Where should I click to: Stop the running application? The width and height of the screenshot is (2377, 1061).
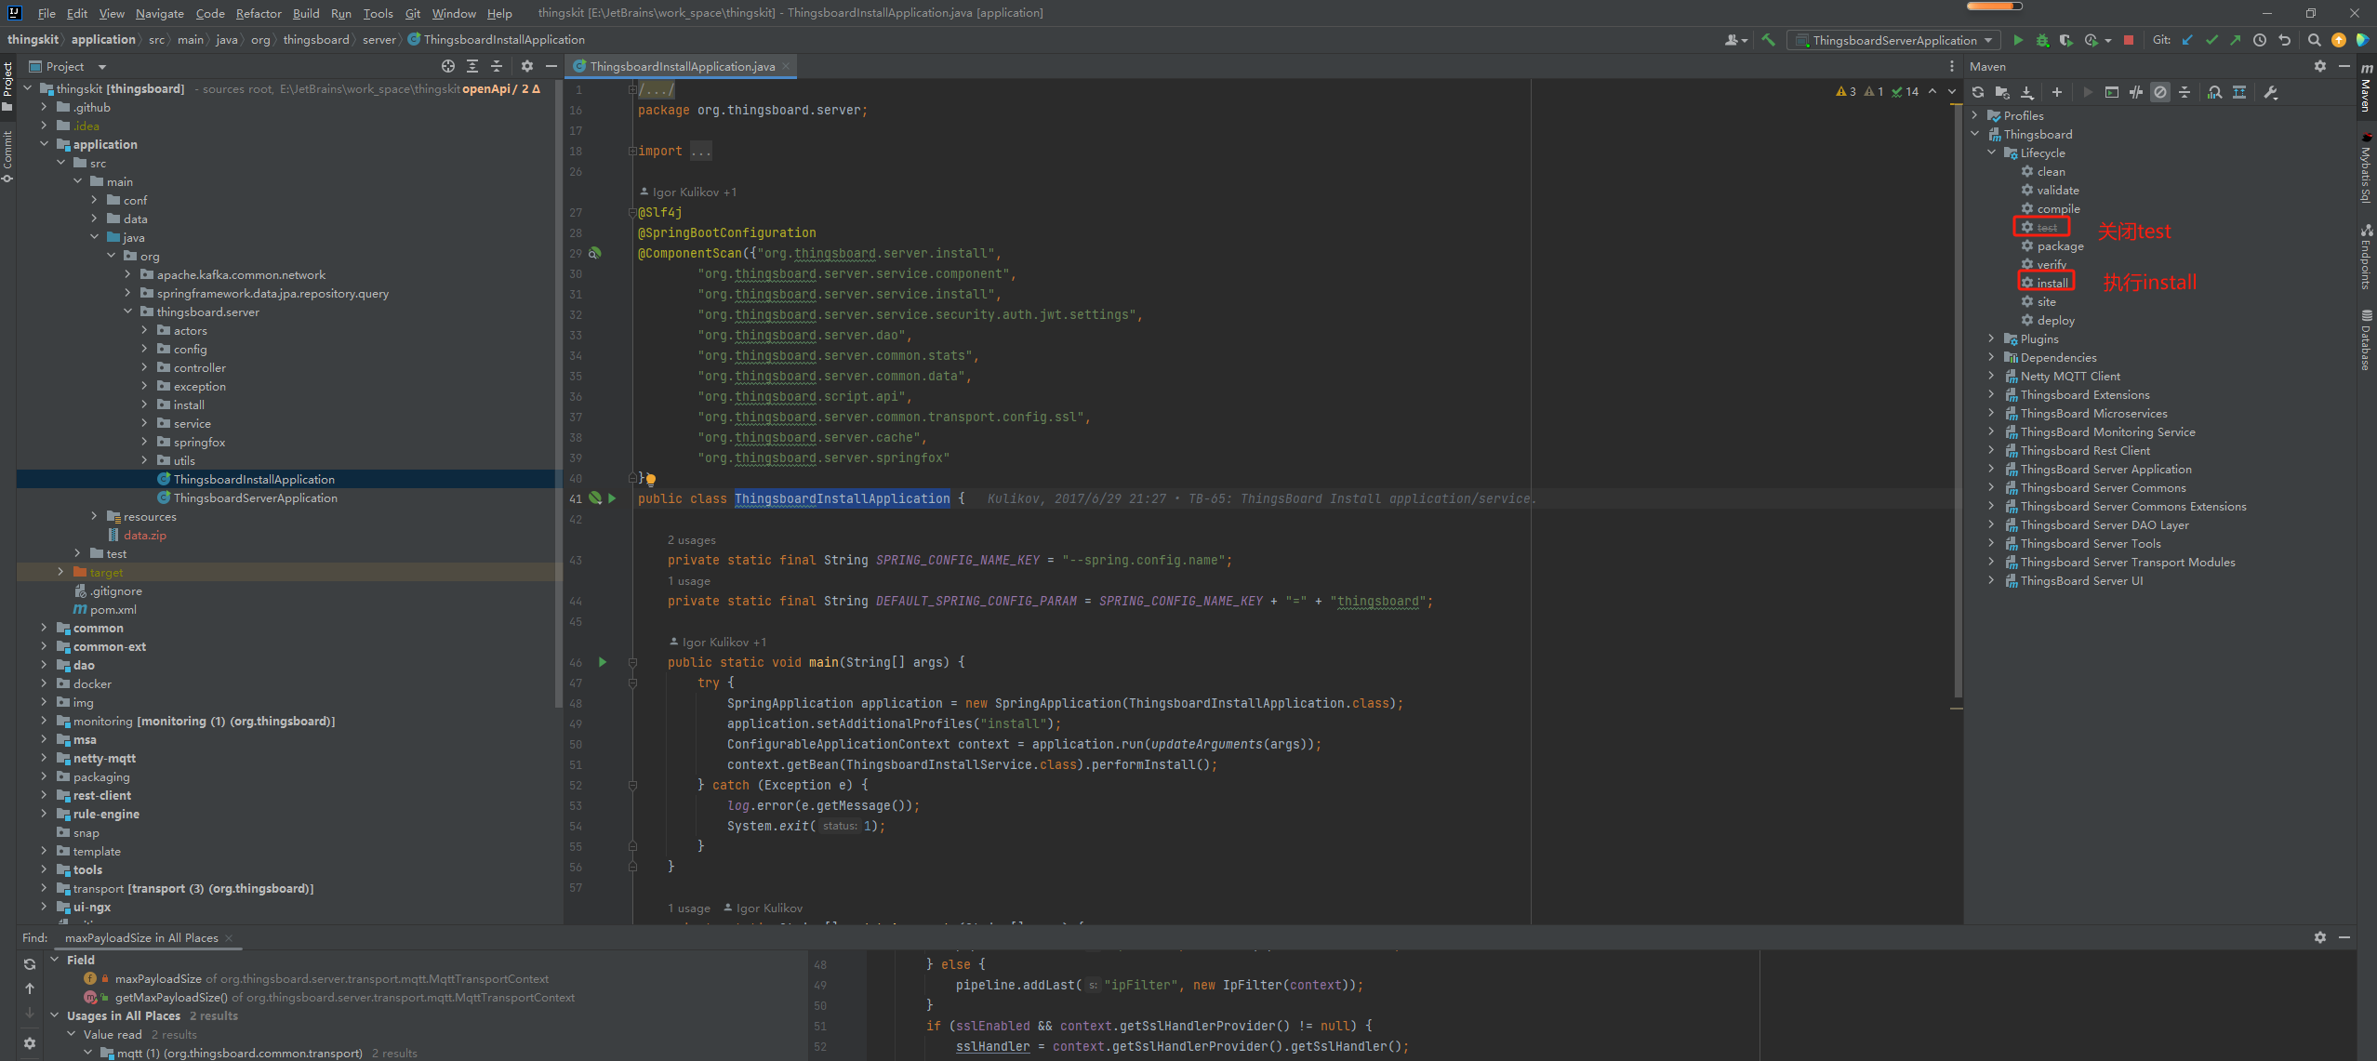coord(2129,40)
